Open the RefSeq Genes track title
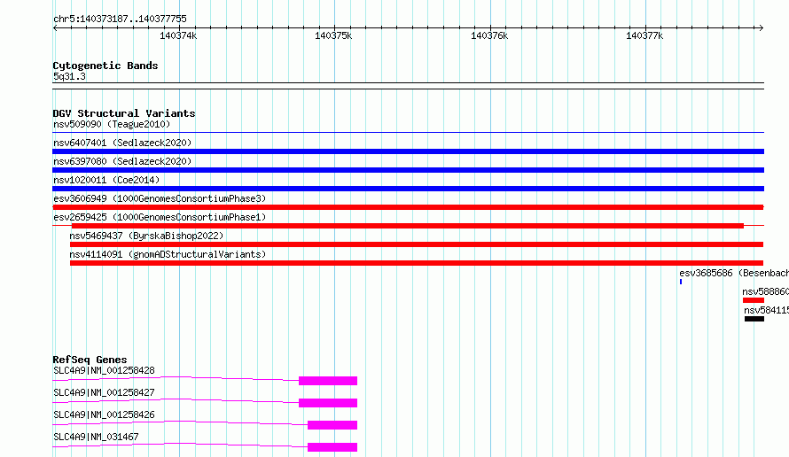This screenshot has width=789, height=457. tap(90, 360)
